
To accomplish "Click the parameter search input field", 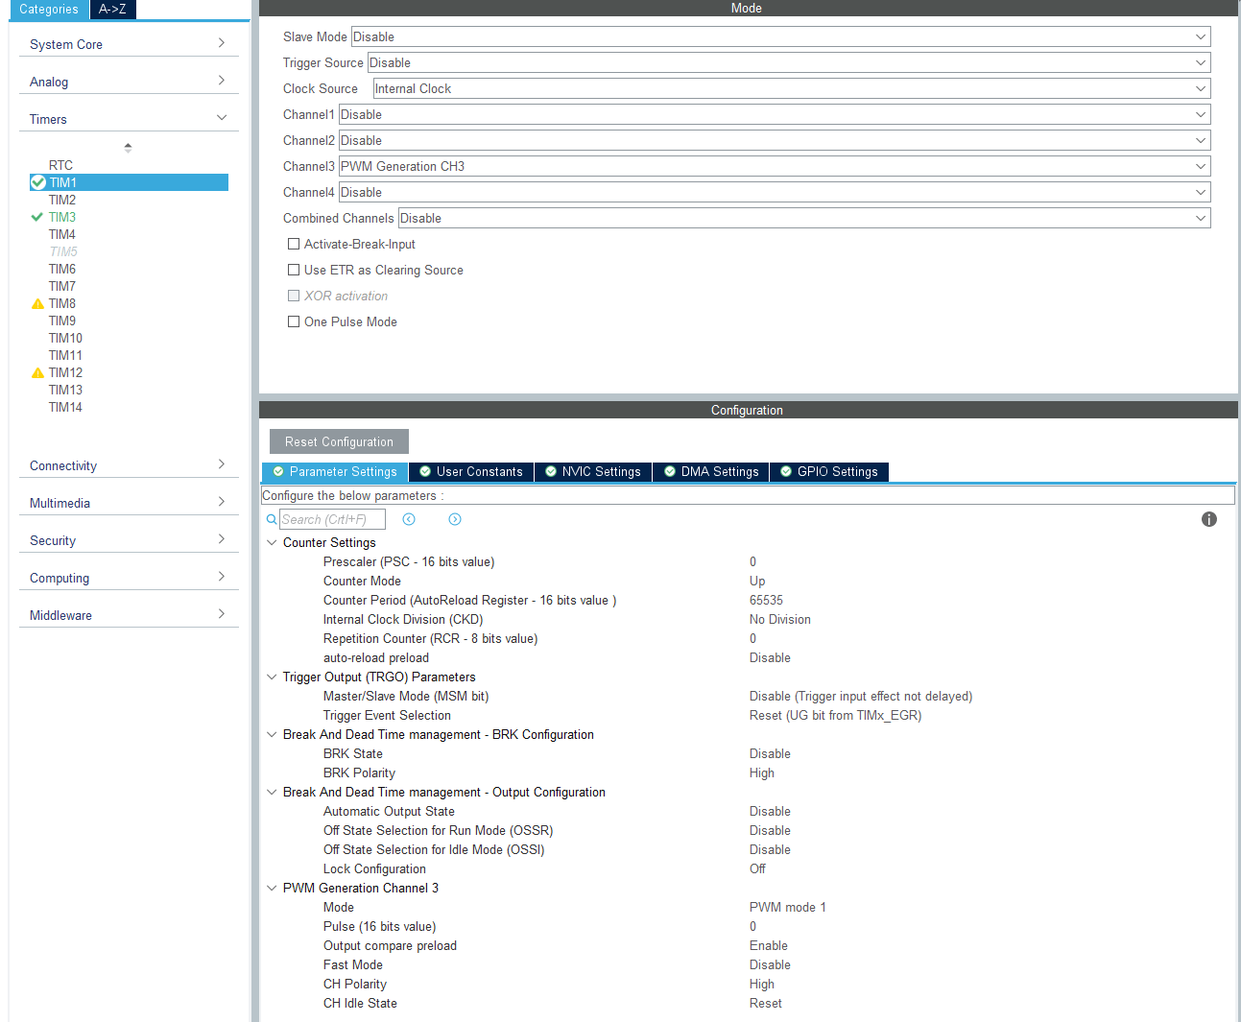I will pyautogui.click(x=332, y=519).
